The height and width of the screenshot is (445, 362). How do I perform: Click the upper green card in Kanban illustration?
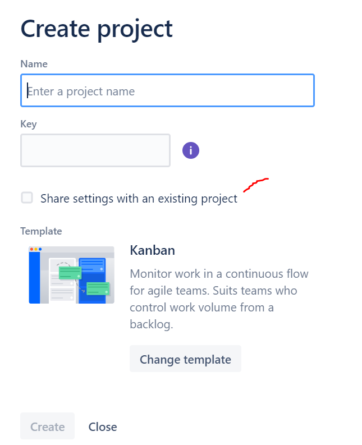point(70,273)
